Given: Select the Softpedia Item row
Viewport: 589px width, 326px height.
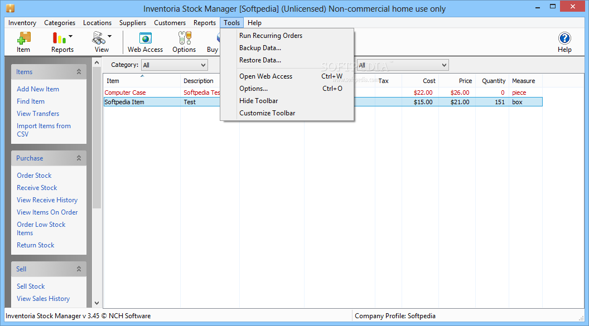Looking at the screenshot, I should (323, 102).
